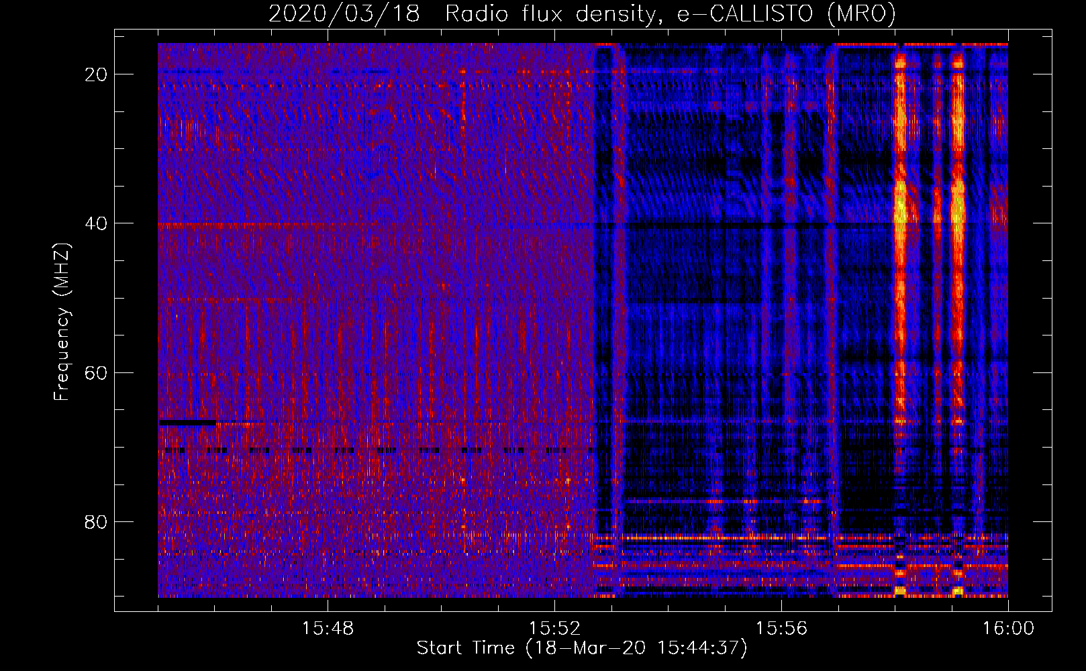Click the "20" frequency tick label

pos(97,74)
